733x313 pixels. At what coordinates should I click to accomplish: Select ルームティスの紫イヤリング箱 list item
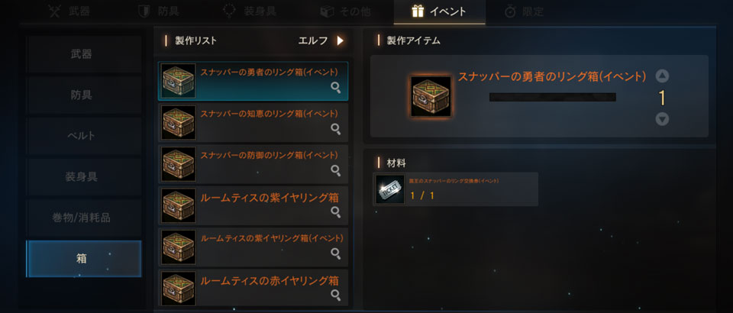point(253,205)
